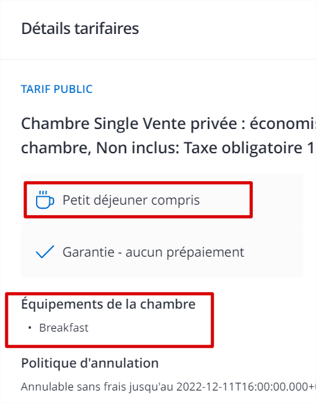The width and height of the screenshot is (316, 403).
Task: Click "Chambre Single Vente privée" room title
Action: 129,123
